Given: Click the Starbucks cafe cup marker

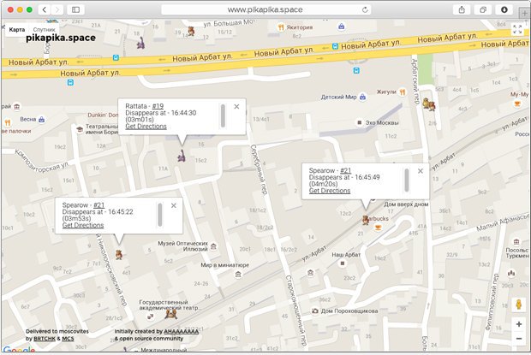Looking at the screenshot, I should point(379,228).
